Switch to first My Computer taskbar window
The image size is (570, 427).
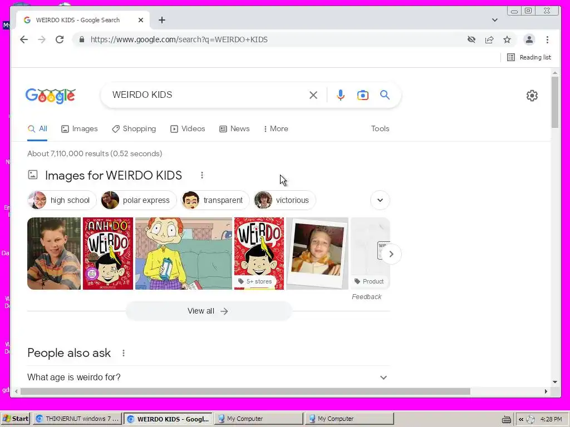coord(258,419)
